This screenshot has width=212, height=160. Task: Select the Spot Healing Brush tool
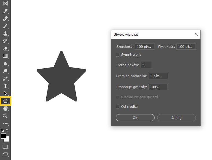(x=5, y=18)
